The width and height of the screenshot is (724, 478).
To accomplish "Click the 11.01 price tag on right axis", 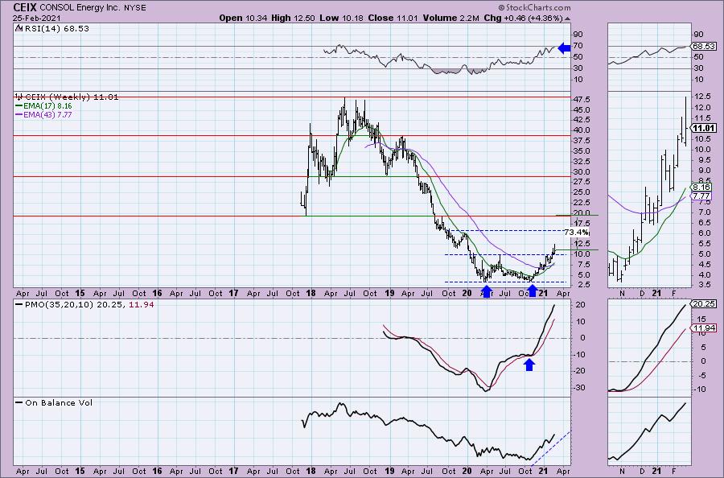I will [705, 129].
